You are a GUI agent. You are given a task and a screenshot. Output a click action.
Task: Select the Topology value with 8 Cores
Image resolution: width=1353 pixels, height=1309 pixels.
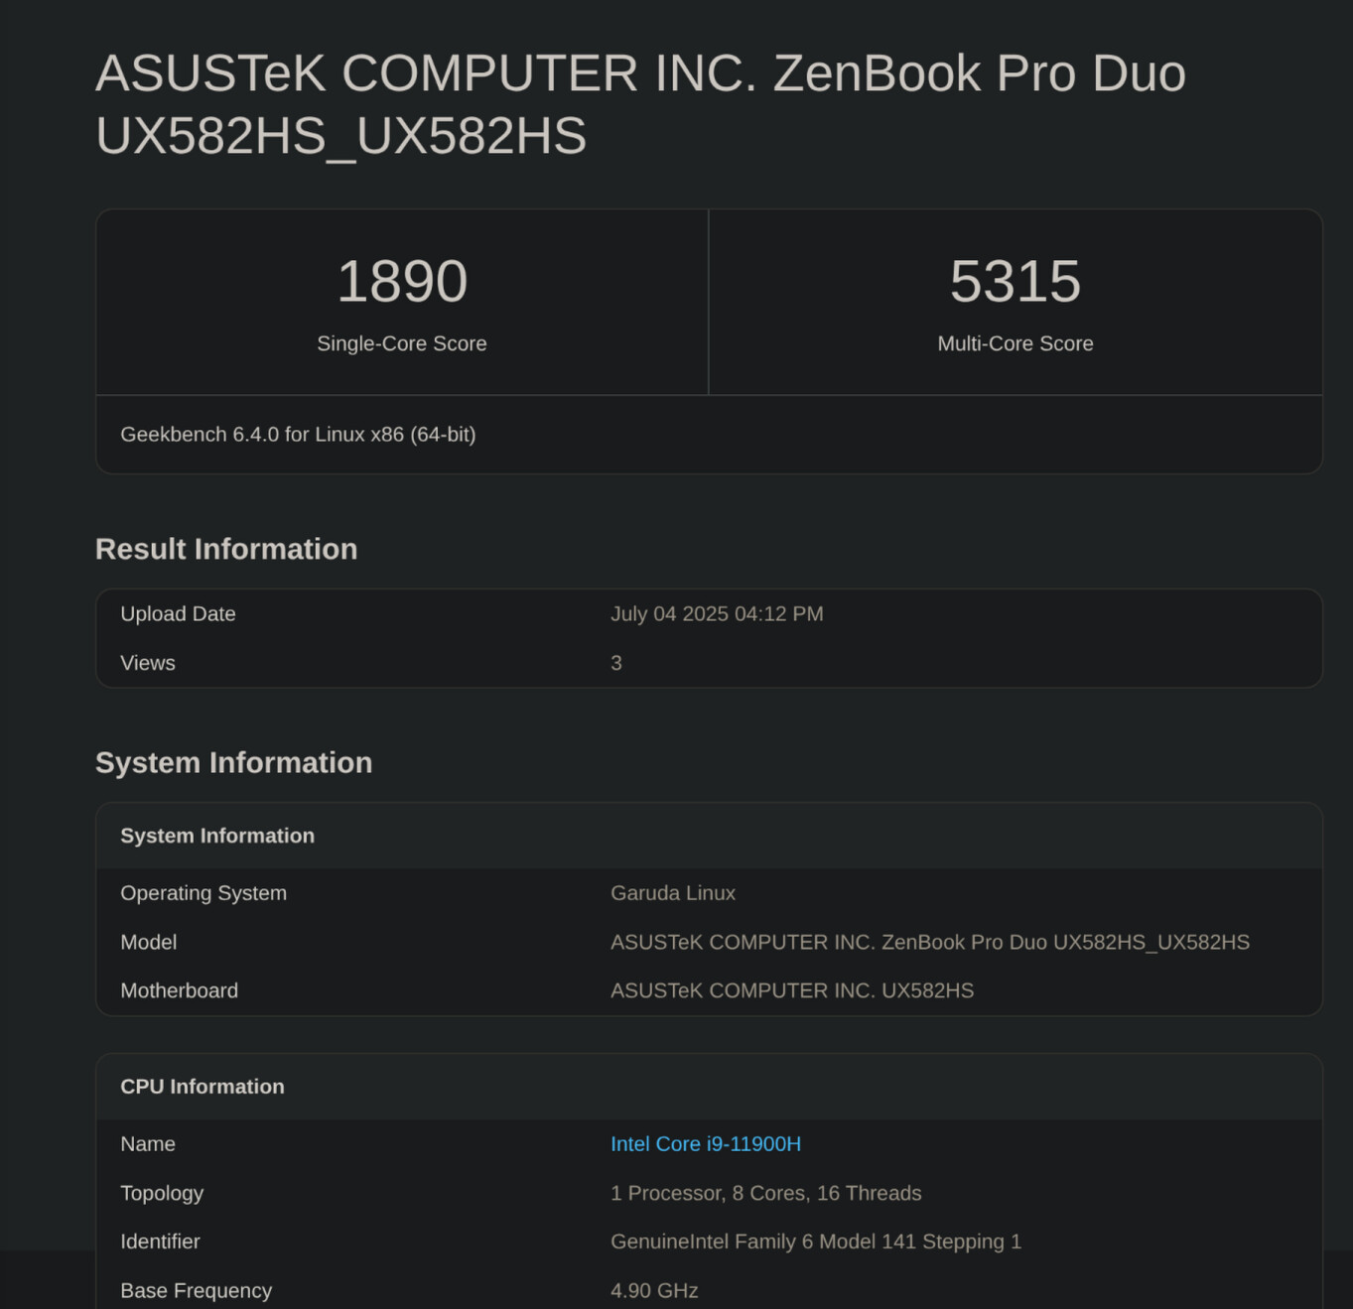[x=766, y=1193]
